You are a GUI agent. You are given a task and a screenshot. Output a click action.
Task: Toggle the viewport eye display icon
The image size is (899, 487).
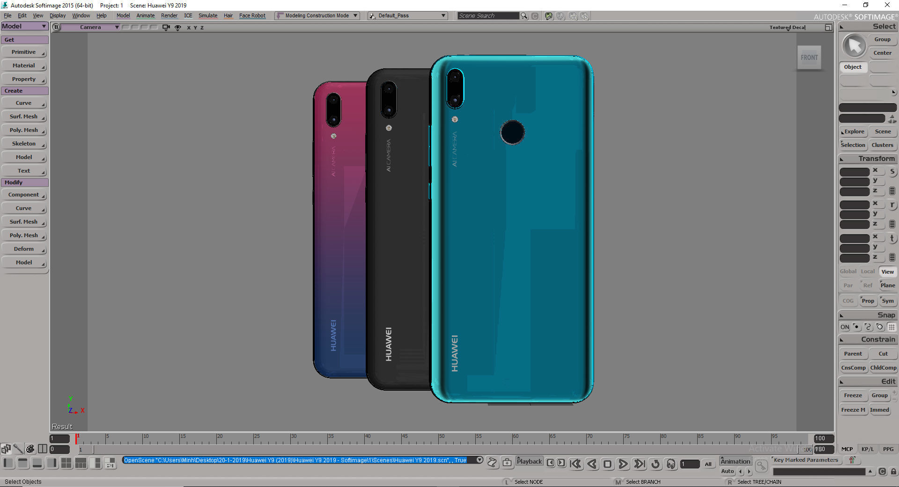(178, 28)
